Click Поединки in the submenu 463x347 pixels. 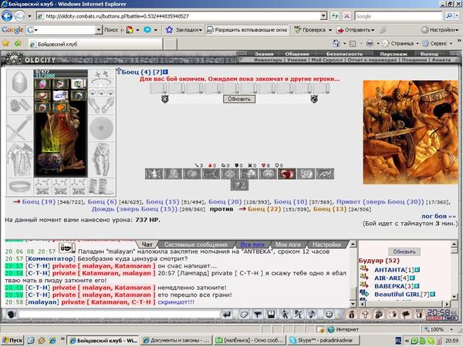[x=414, y=60]
